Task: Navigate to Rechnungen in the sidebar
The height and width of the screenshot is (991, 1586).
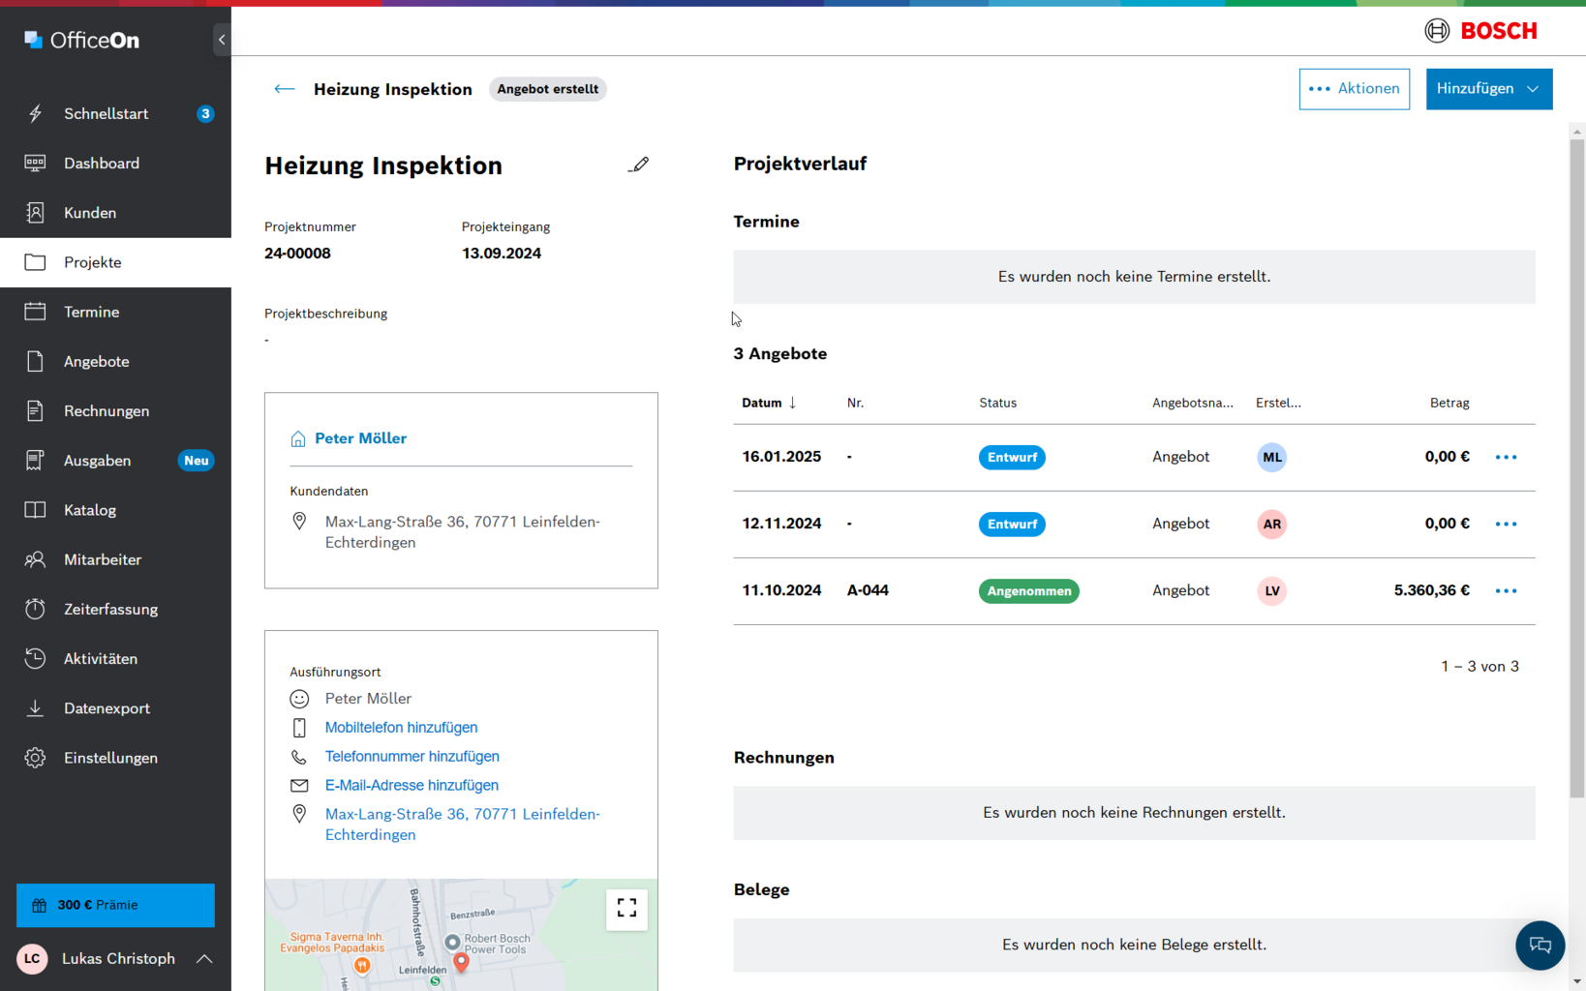Action: click(x=107, y=411)
